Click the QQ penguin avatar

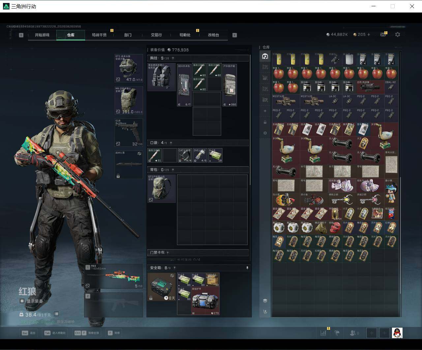point(397,333)
